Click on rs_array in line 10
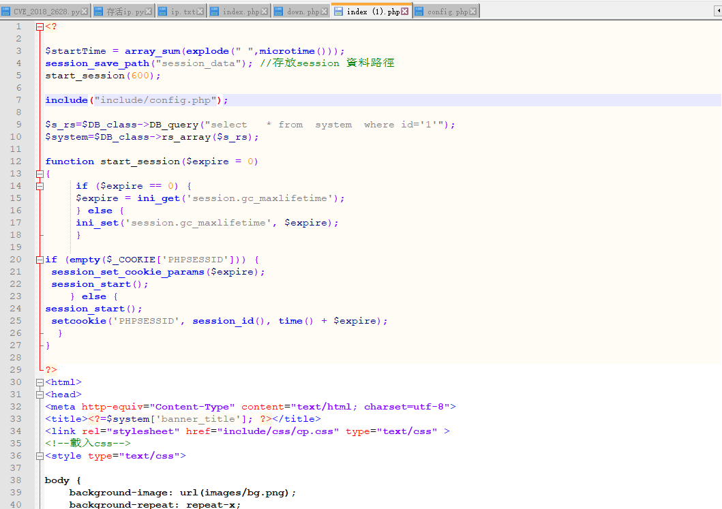Viewport: 722px width, 509px height. tap(186, 137)
